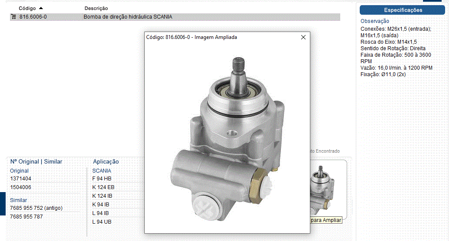Select the Código column header
The image size is (449, 241).
(27, 8)
